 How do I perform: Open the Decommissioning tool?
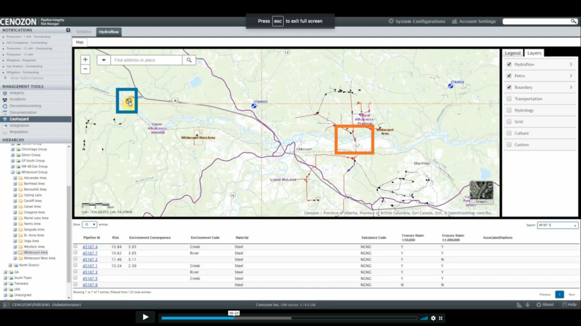tap(25, 106)
